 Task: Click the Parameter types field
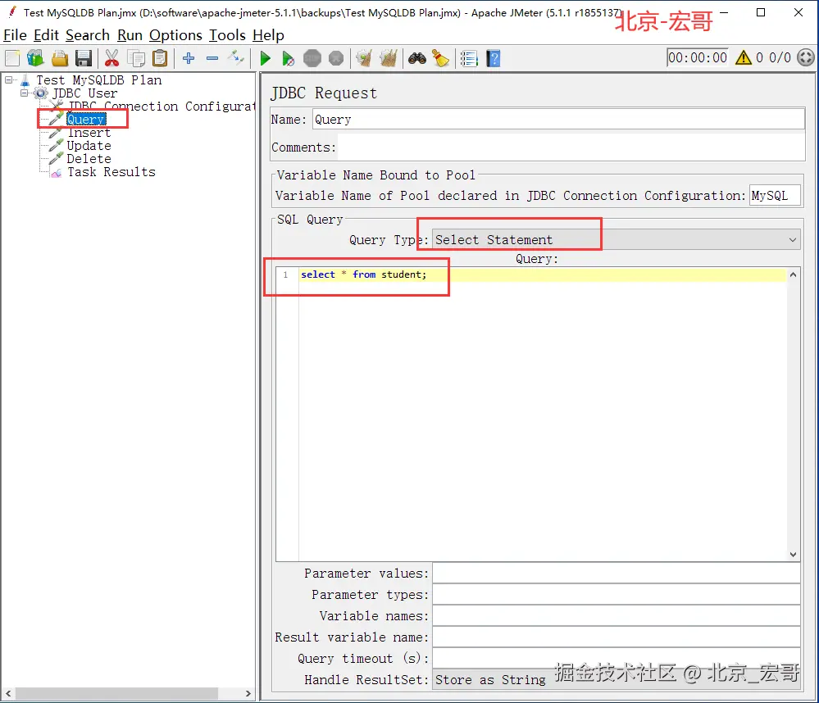(x=617, y=595)
